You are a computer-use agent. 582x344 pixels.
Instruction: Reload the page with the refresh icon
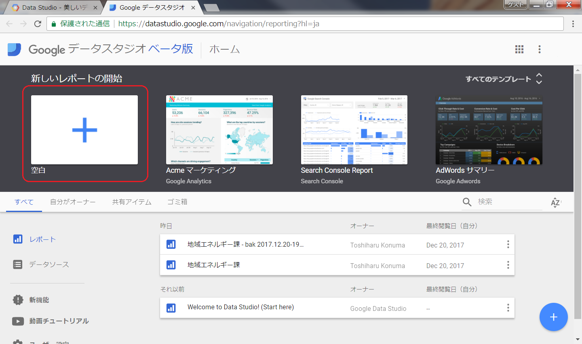(x=38, y=24)
